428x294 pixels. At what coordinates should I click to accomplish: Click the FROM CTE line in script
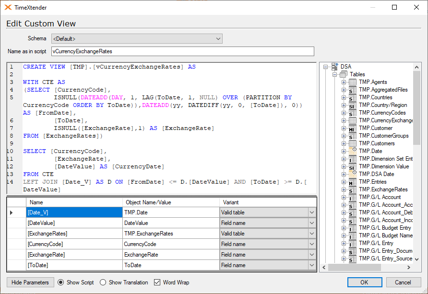[38, 174]
